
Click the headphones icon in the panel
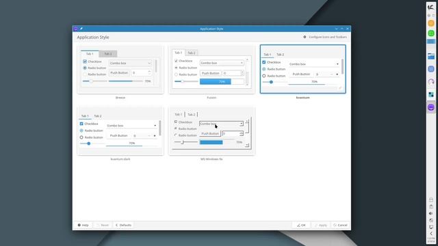431,82
